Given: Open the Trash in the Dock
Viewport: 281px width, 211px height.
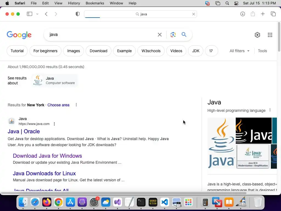Looking at the screenshot, I should tap(258, 202).
